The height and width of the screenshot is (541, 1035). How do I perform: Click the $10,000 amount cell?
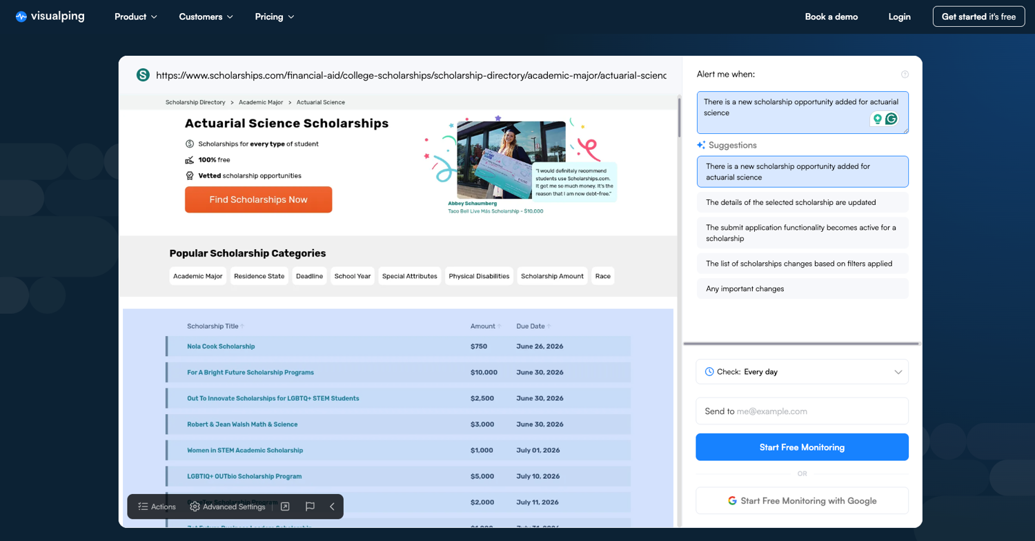[x=484, y=373]
